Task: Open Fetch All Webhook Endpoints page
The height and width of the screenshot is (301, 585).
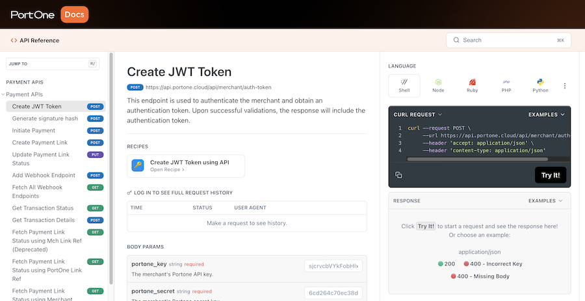Action: click(x=56, y=191)
